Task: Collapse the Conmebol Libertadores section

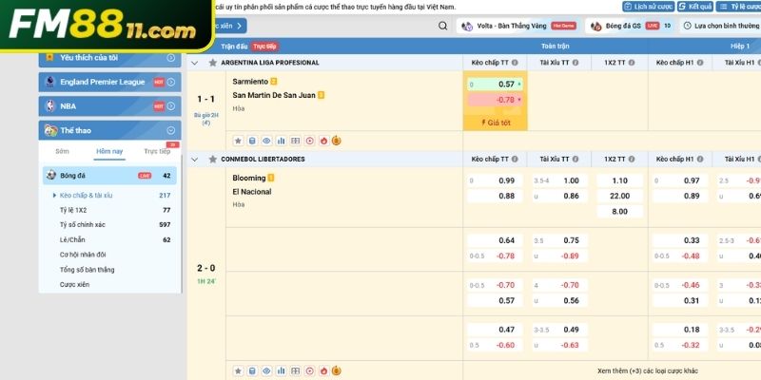Action: tap(195, 159)
